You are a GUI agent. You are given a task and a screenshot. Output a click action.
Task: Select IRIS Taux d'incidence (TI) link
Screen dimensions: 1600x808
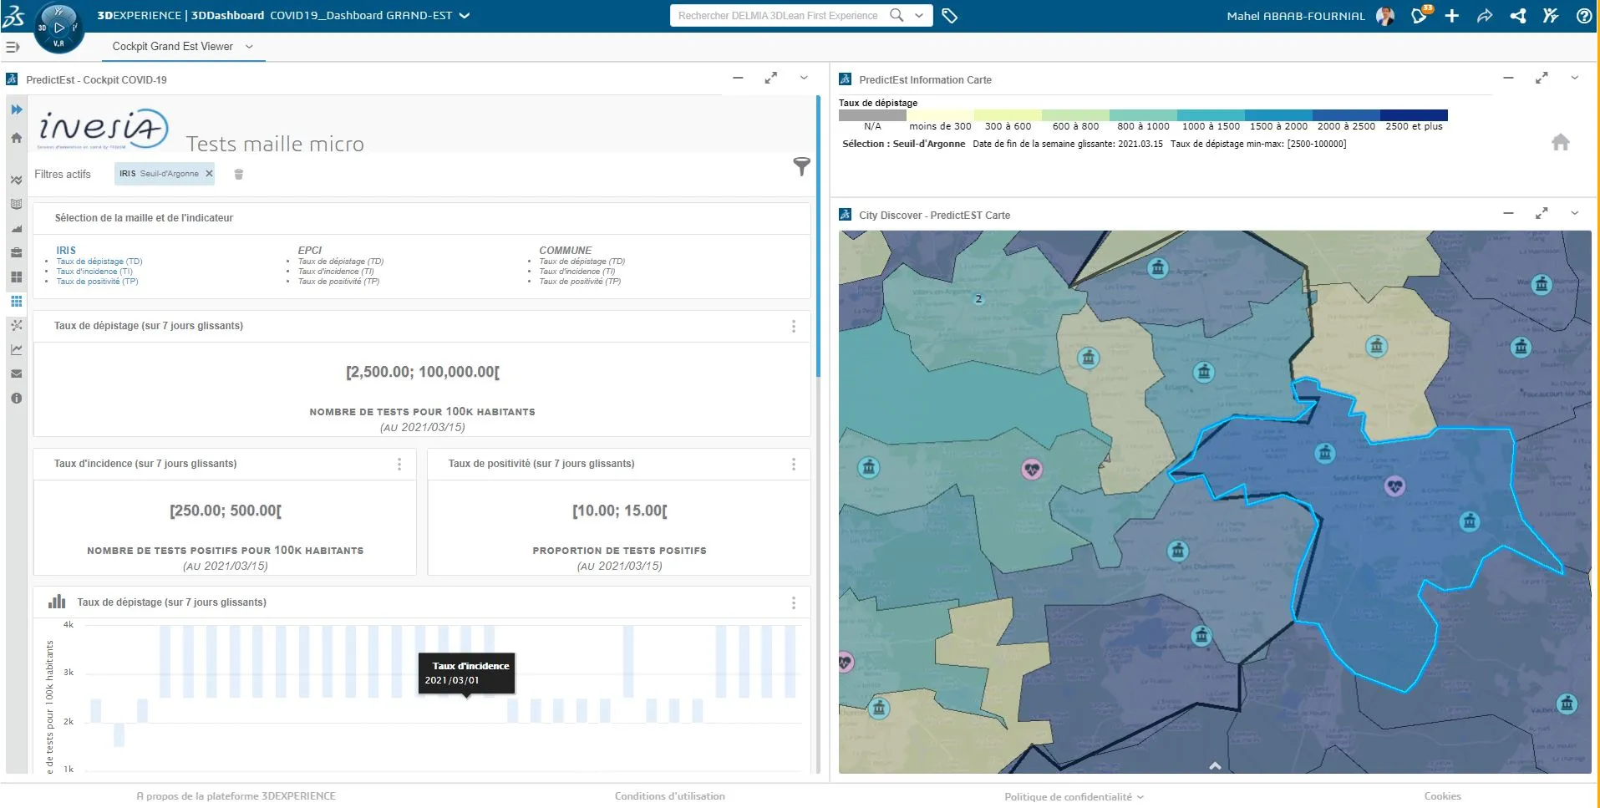pyautogui.click(x=94, y=272)
